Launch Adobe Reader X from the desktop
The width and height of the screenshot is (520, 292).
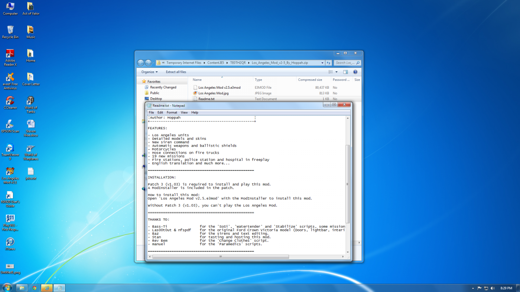click(10, 58)
